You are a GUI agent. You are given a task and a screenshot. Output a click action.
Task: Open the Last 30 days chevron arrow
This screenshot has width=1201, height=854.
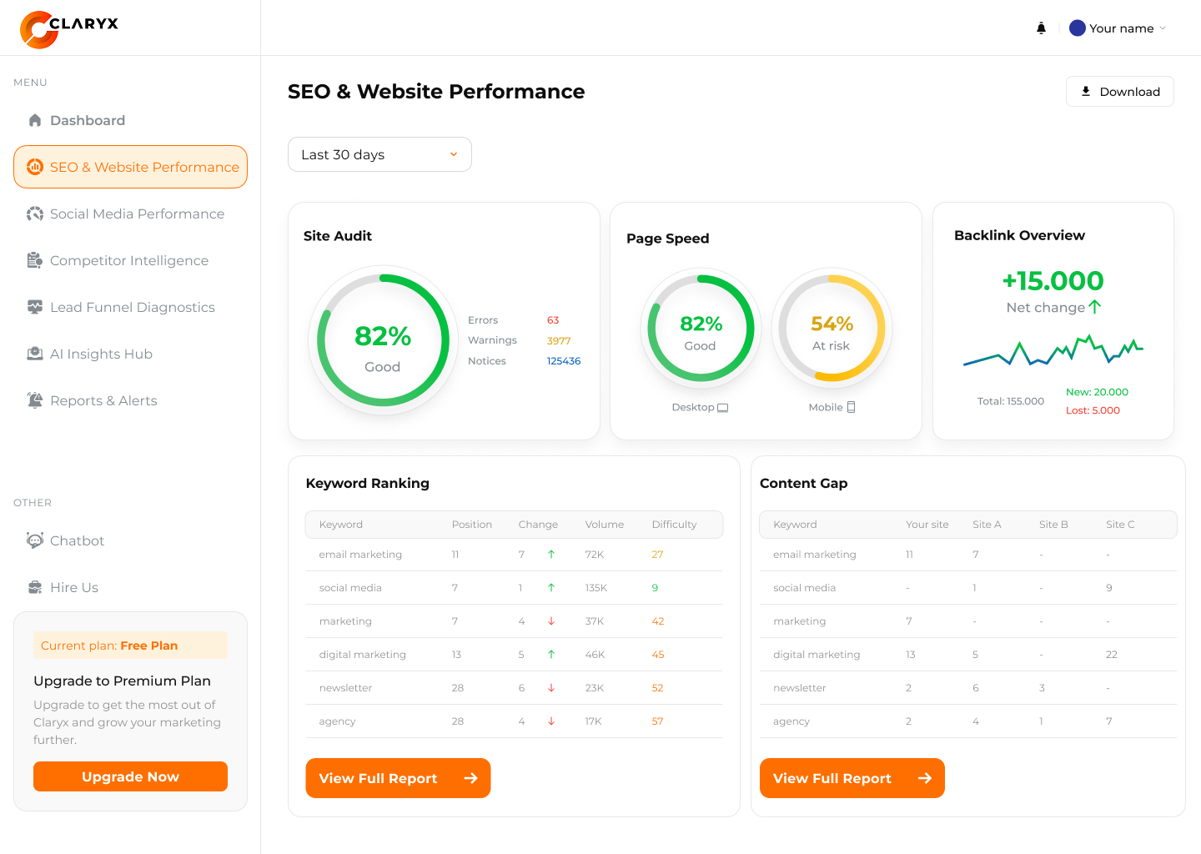453,154
